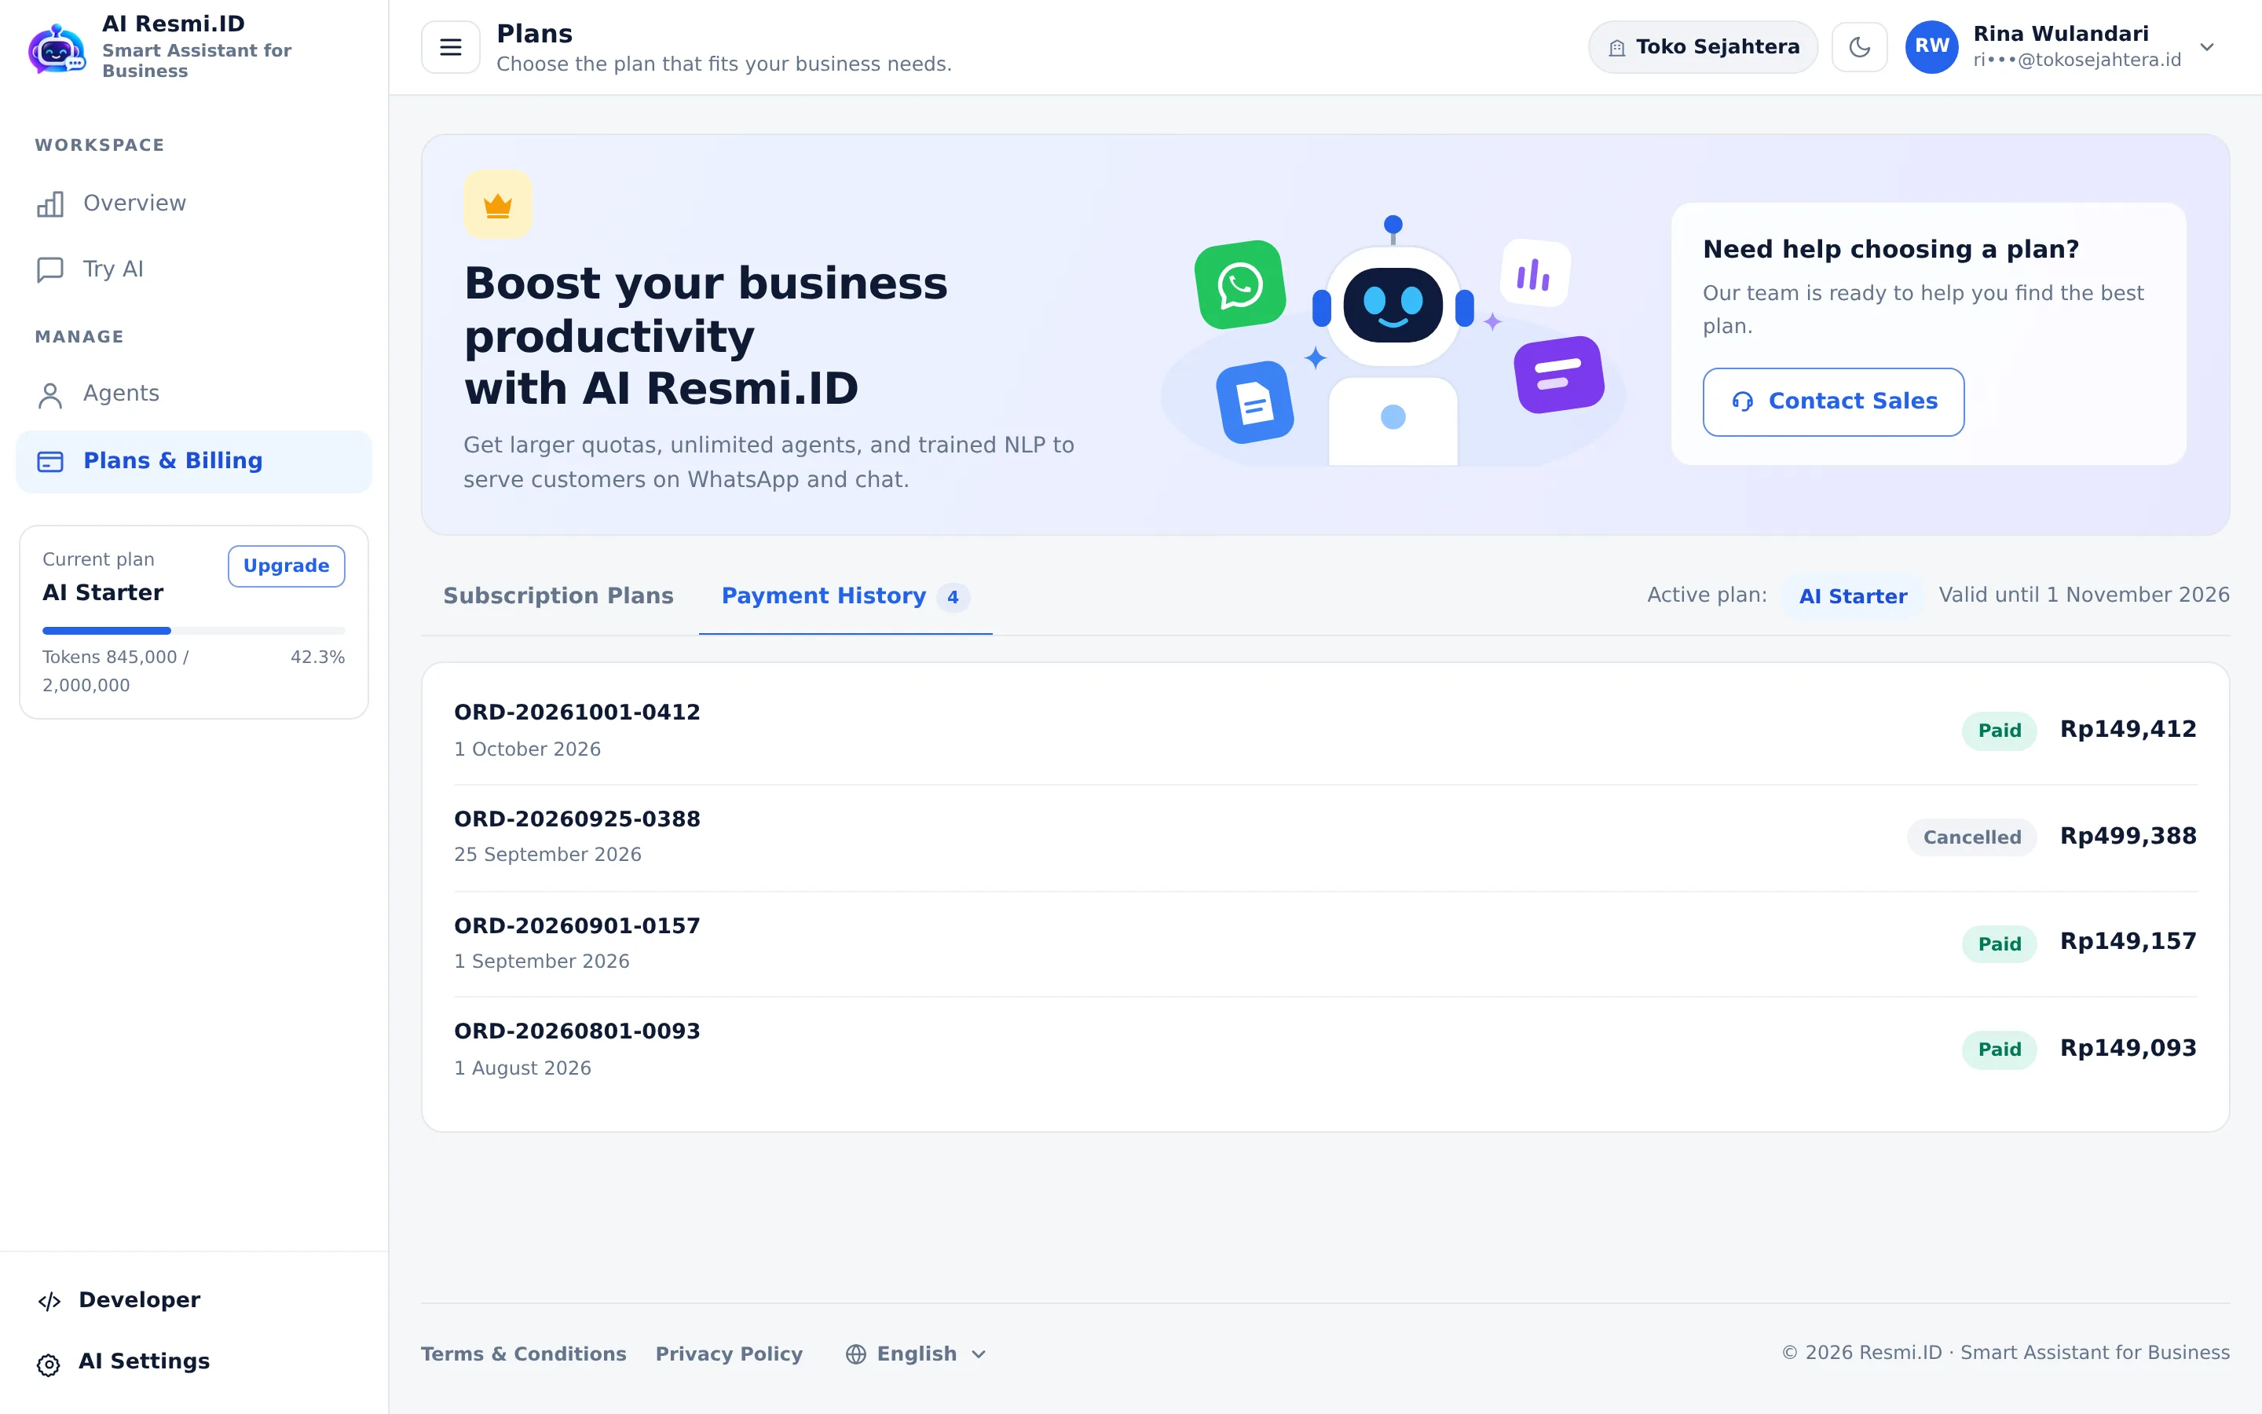Click the blue document icon in the banner

pyautogui.click(x=1255, y=402)
